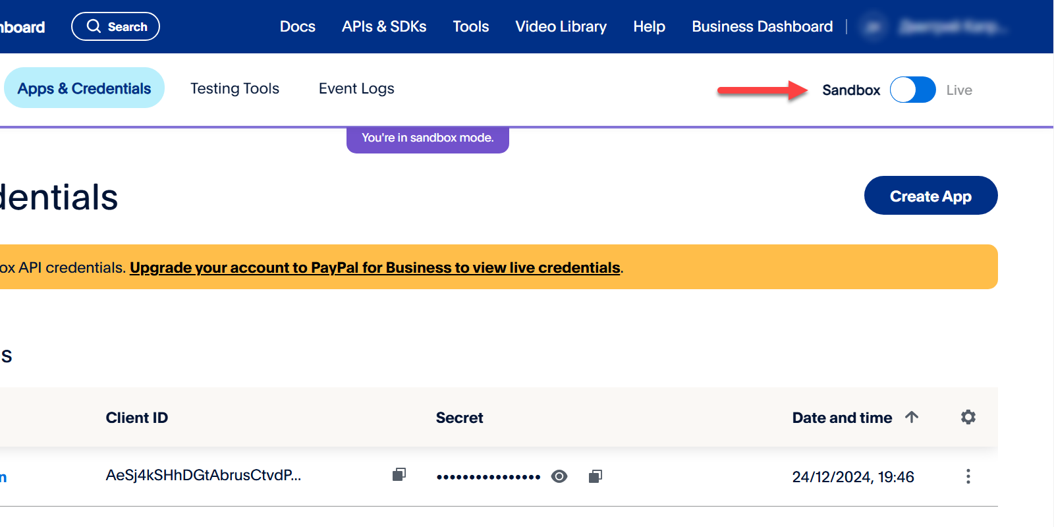
Task: Open Docs from top navigation
Action: 298,26
